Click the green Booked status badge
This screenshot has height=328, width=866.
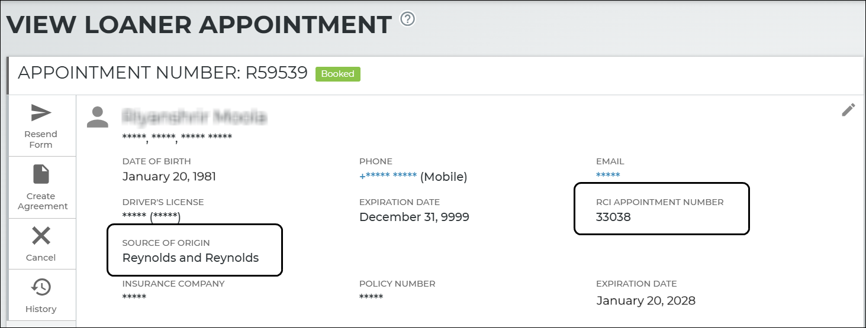(x=337, y=74)
